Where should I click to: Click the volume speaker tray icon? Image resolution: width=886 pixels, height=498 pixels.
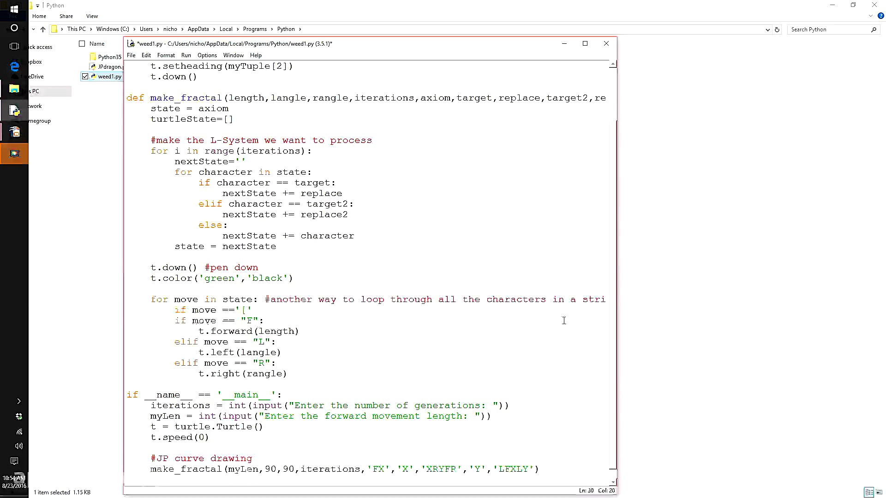point(19,446)
